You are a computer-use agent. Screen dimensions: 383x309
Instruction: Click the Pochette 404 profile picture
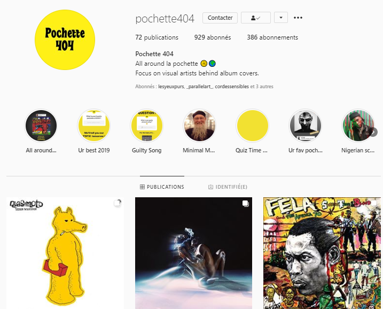point(65,40)
